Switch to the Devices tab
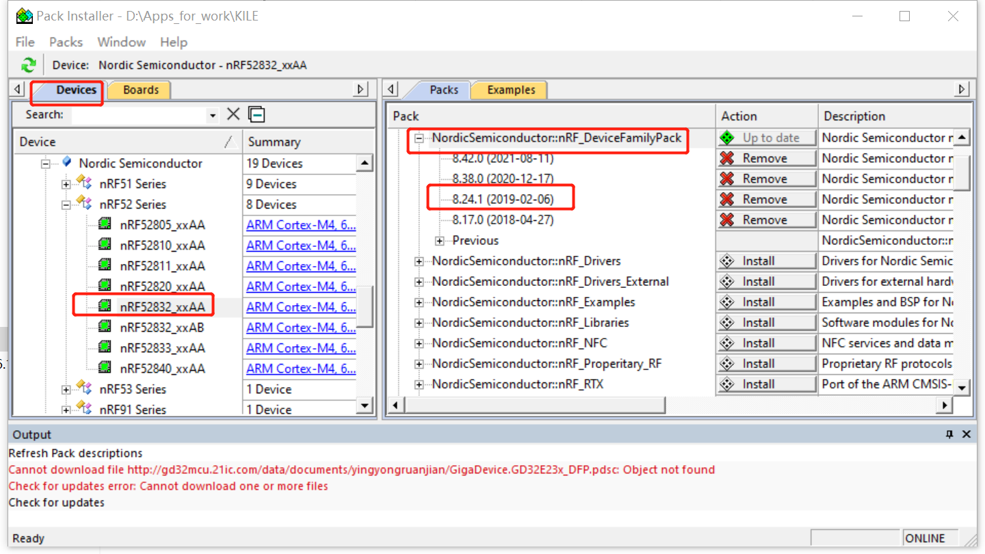This screenshot has height=554, width=985. coord(76,90)
